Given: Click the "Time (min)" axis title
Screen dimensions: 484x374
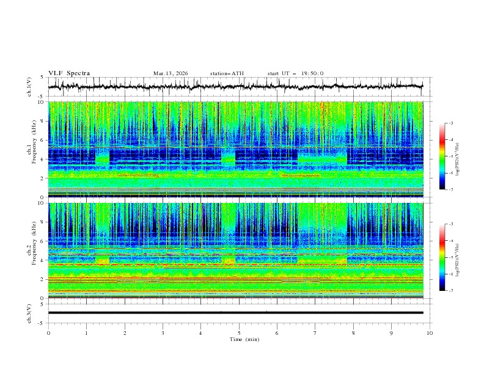Looking at the screenshot, I should pyautogui.click(x=244, y=339).
